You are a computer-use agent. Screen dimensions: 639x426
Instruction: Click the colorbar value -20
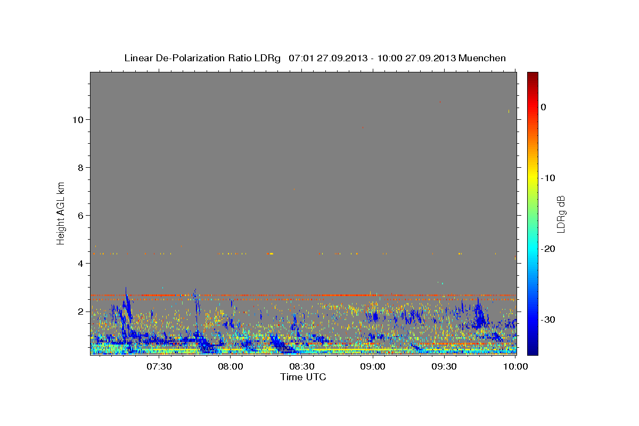(548, 249)
